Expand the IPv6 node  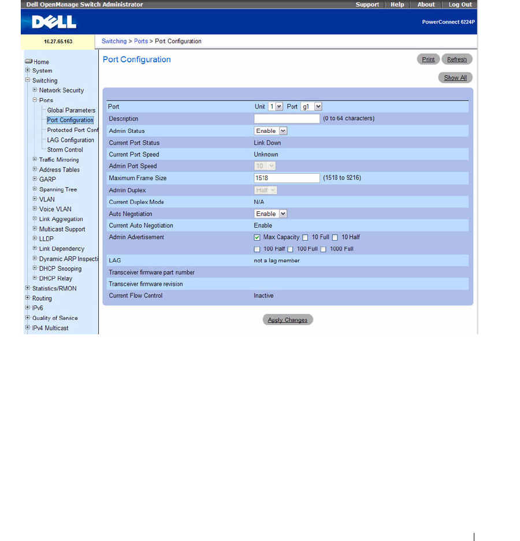[28, 307]
